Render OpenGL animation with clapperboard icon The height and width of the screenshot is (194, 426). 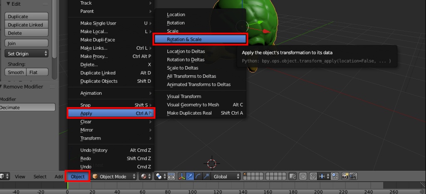[353, 177]
